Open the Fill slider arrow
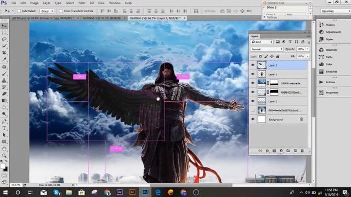The width and height of the screenshot is (351, 197). [x=308, y=56]
